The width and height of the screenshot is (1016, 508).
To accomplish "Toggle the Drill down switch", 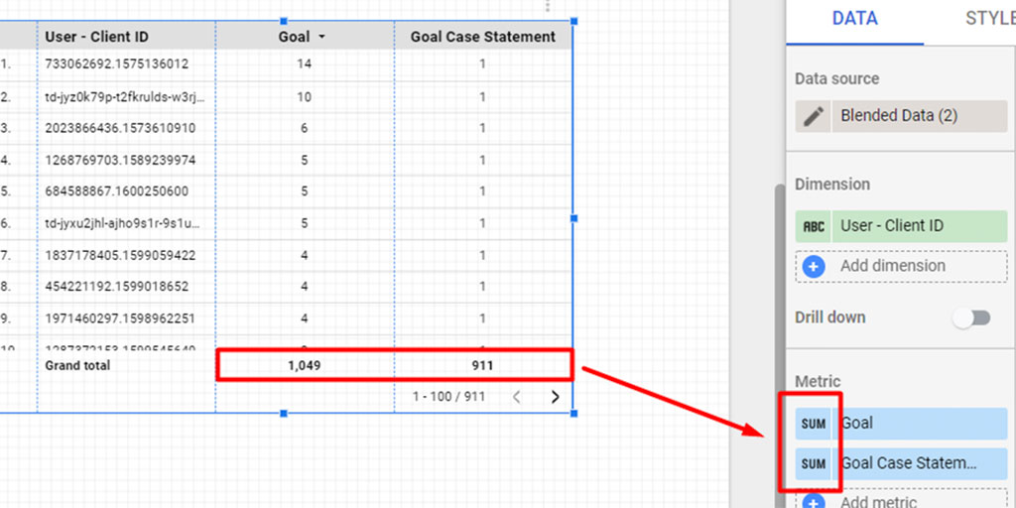I will point(970,318).
